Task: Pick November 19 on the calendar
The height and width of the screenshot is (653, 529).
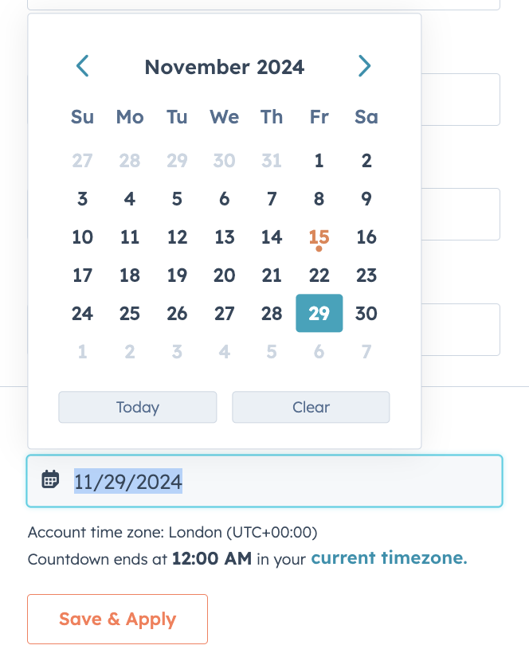Action: pyautogui.click(x=177, y=276)
